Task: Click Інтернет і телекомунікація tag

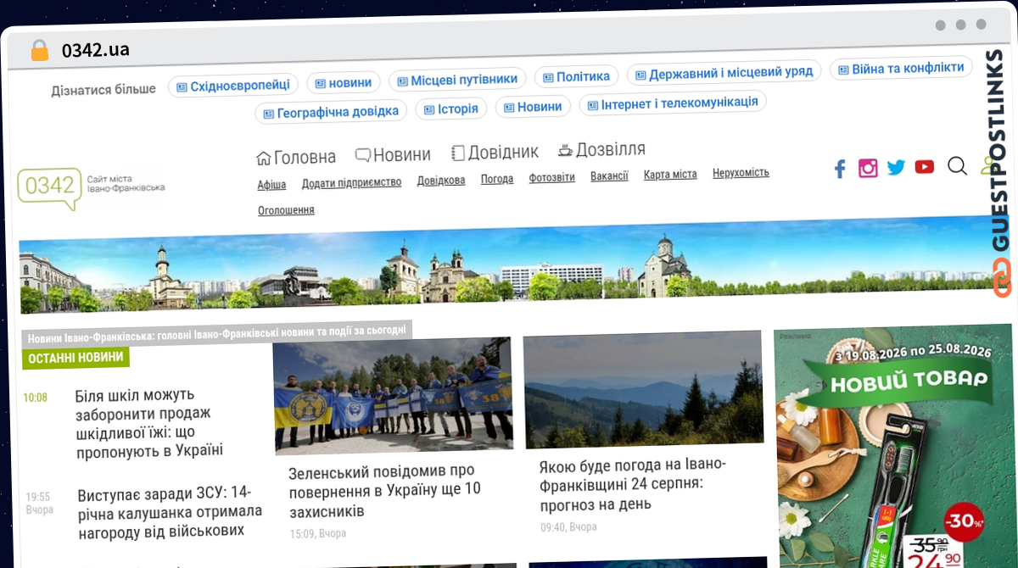Action: coord(673,103)
